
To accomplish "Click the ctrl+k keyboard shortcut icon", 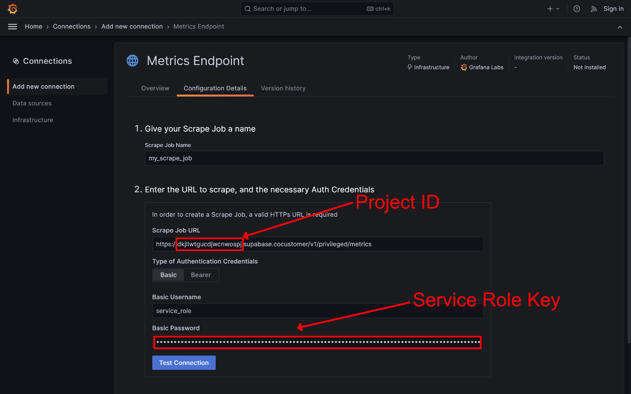I will 370,9.
